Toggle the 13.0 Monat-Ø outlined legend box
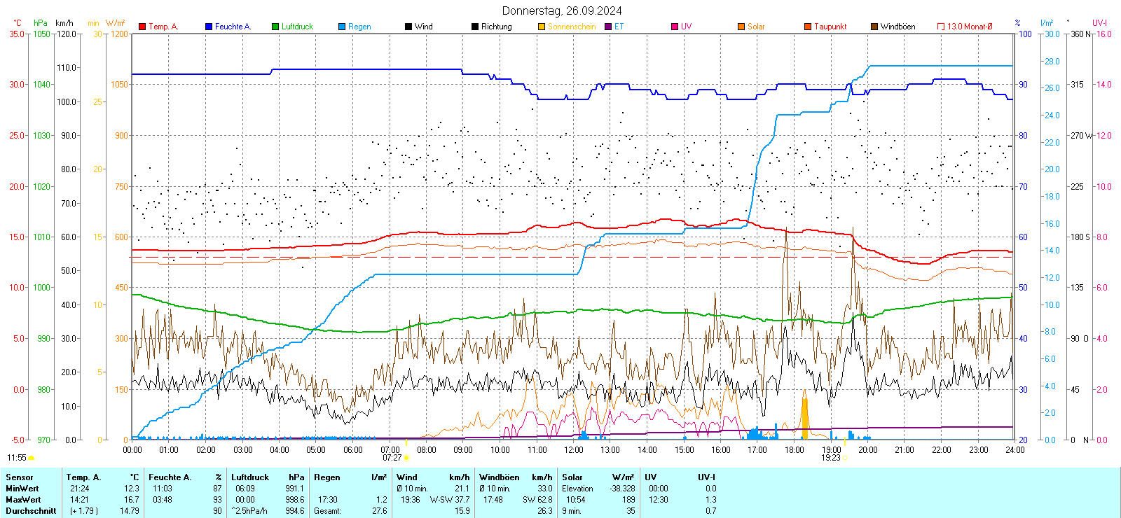Image resolution: width=1121 pixels, height=518 pixels. 941,27
